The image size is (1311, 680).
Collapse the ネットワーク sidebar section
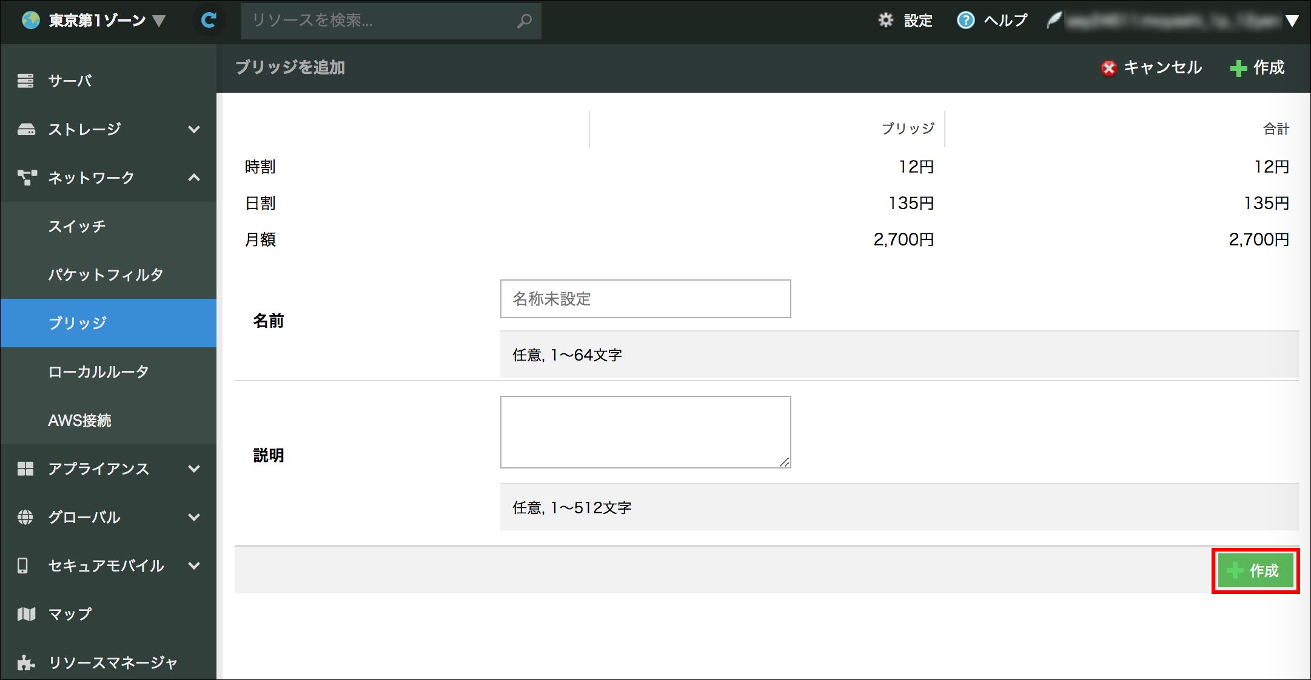194,178
